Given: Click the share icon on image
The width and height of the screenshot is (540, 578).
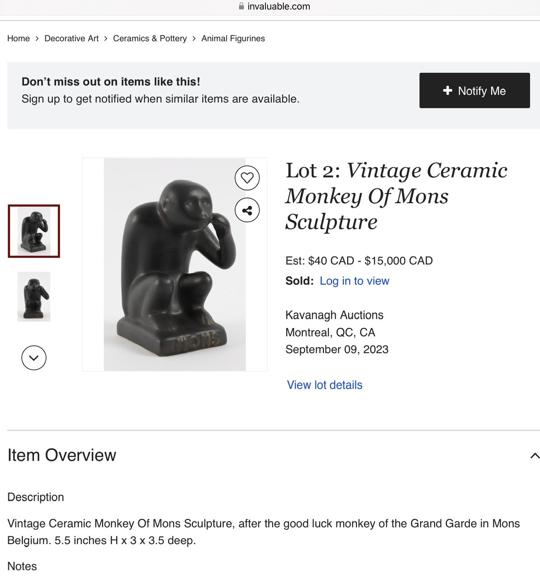Looking at the screenshot, I should pos(247,210).
